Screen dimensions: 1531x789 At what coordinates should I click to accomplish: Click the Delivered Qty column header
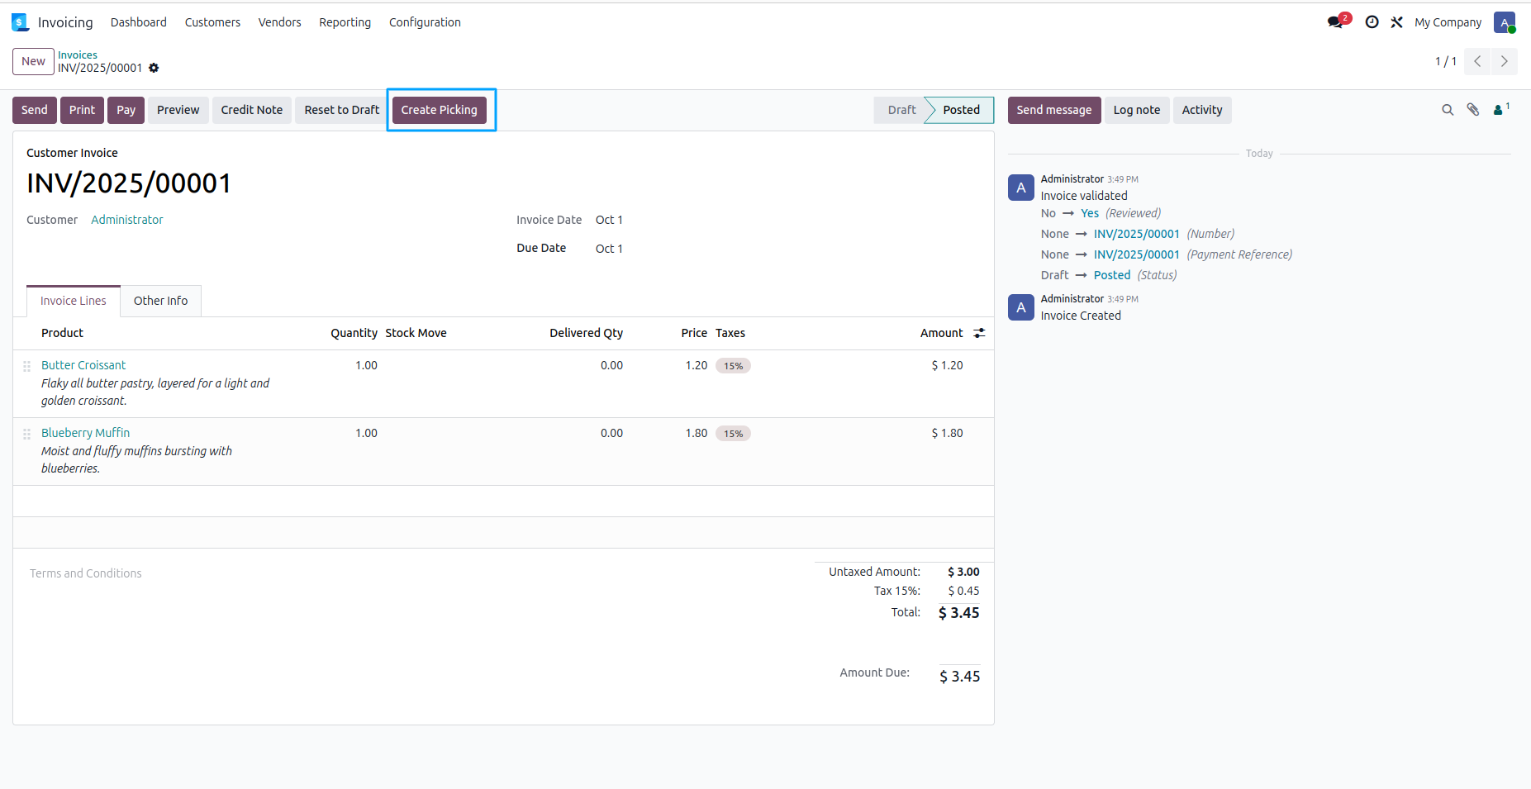tap(586, 333)
